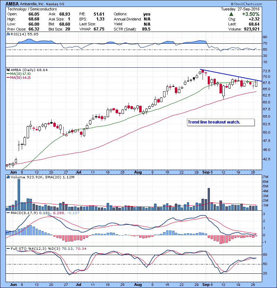Click the Low price value 66.00

click(34, 24)
